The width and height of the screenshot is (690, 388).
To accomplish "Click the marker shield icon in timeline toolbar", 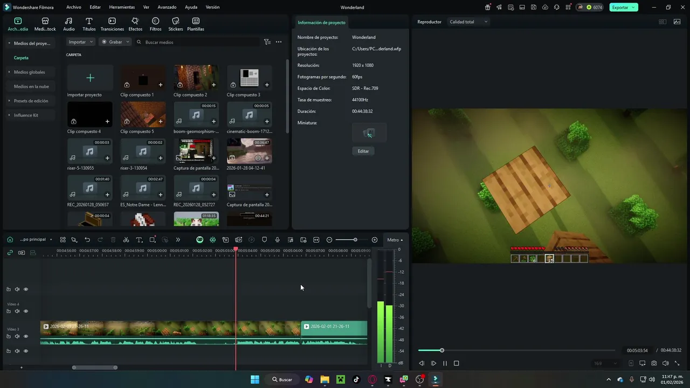I will coord(264,240).
